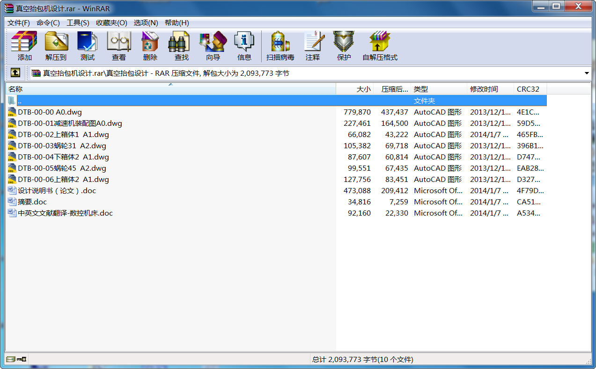596x369 pixels.
Task: Sort by CRC32 column header
Action: [x=530, y=89]
